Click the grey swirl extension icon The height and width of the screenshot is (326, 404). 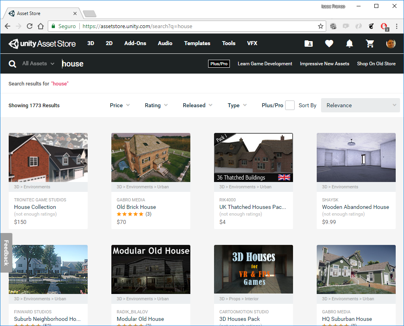click(x=359, y=26)
